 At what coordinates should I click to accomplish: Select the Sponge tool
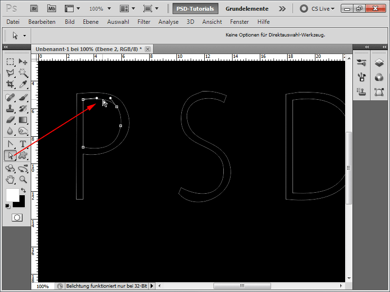pos(23,131)
